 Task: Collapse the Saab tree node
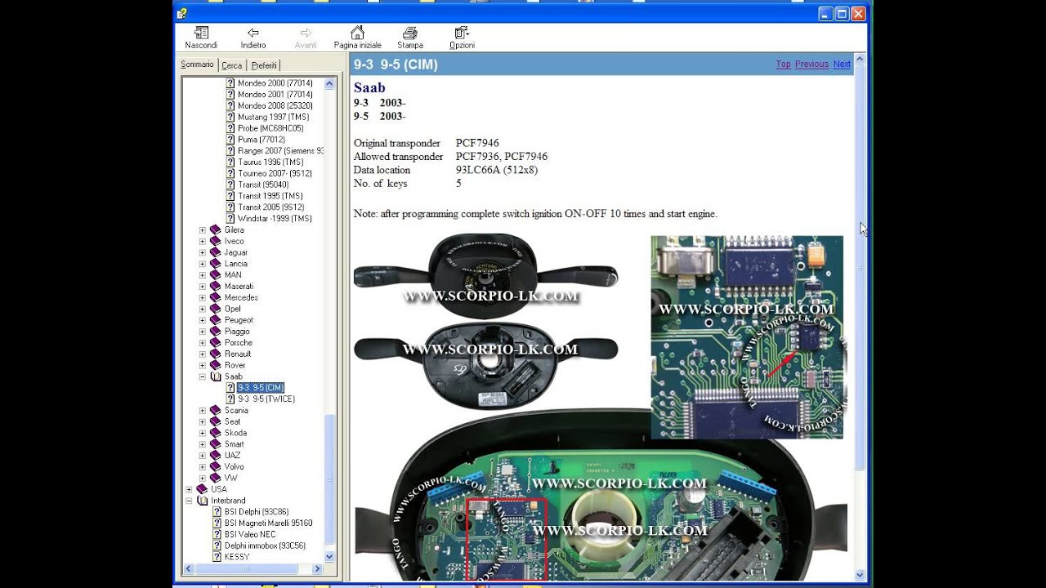[x=203, y=376]
